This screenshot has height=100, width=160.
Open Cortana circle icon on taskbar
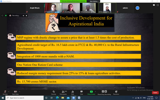coord(46,98)
